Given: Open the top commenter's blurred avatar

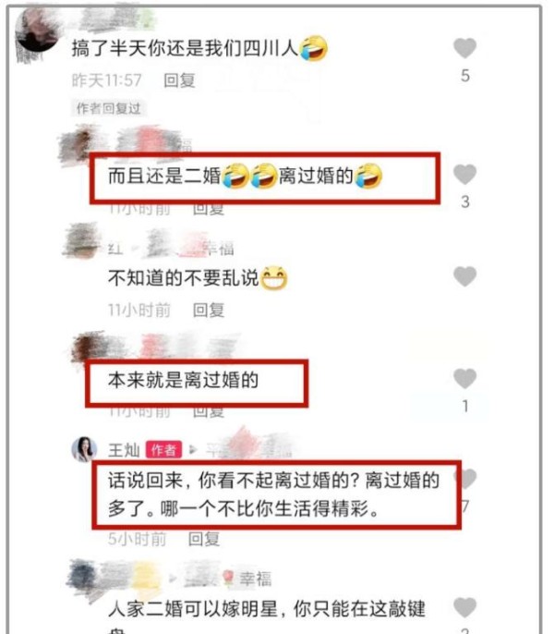Looking at the screenshot, I should pos(36,33).
